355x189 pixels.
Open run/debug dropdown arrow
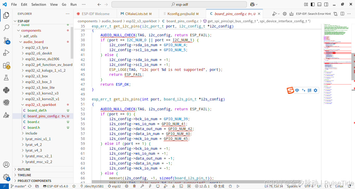(279, 14)
